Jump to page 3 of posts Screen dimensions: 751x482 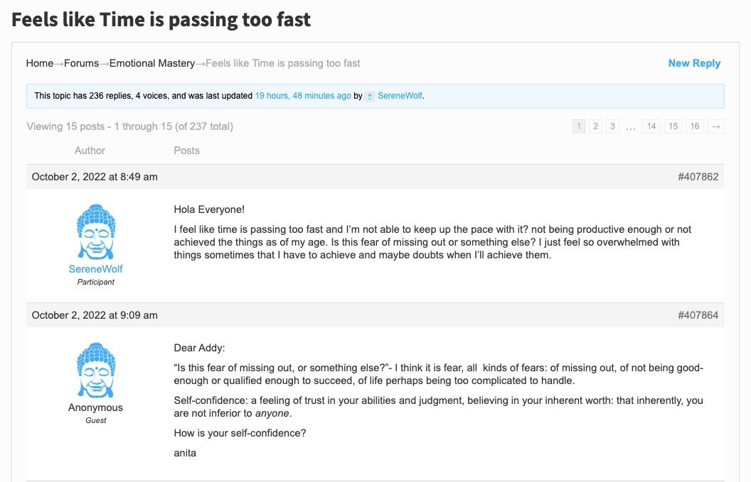click(613, 126)
